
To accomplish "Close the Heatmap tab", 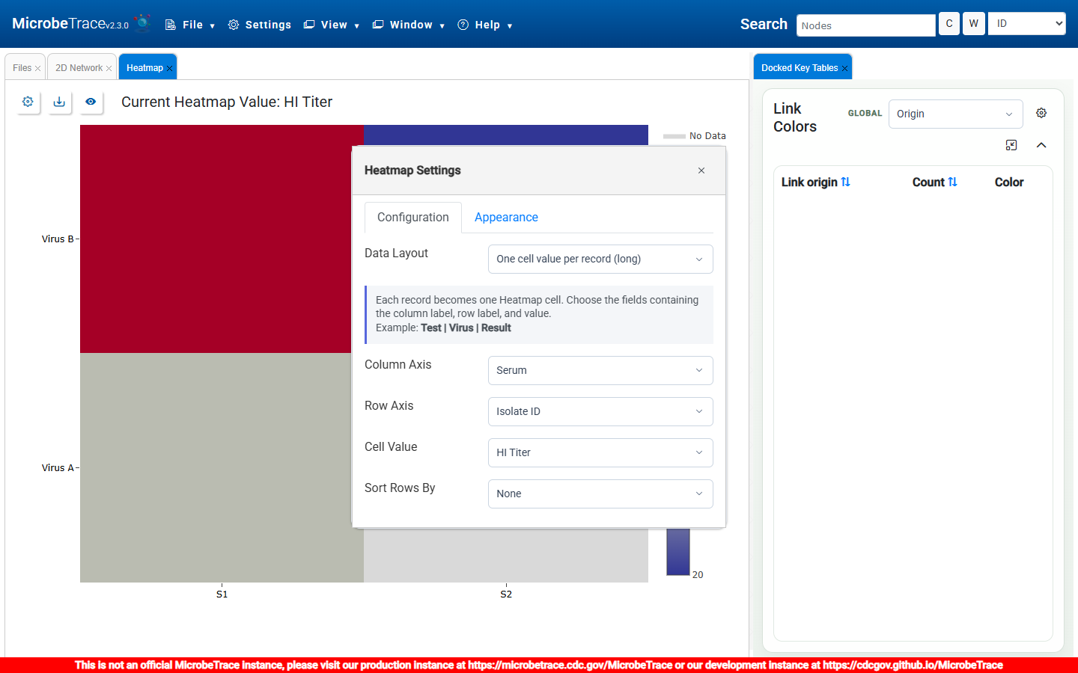I will click(x=170, y=68).
